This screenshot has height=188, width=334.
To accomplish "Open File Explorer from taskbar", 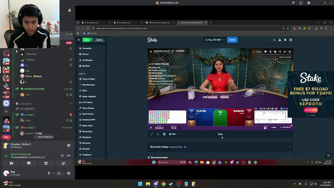I will [148, 184].
